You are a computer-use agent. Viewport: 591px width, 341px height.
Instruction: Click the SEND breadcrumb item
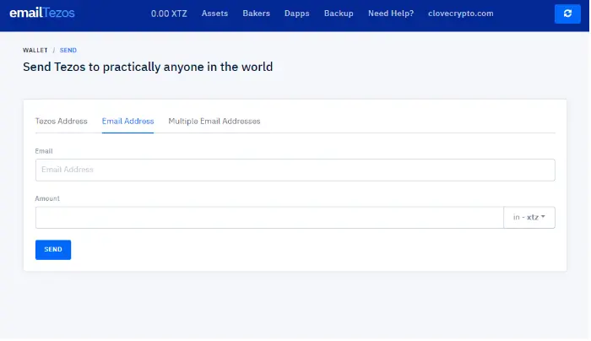pos(68,50)
